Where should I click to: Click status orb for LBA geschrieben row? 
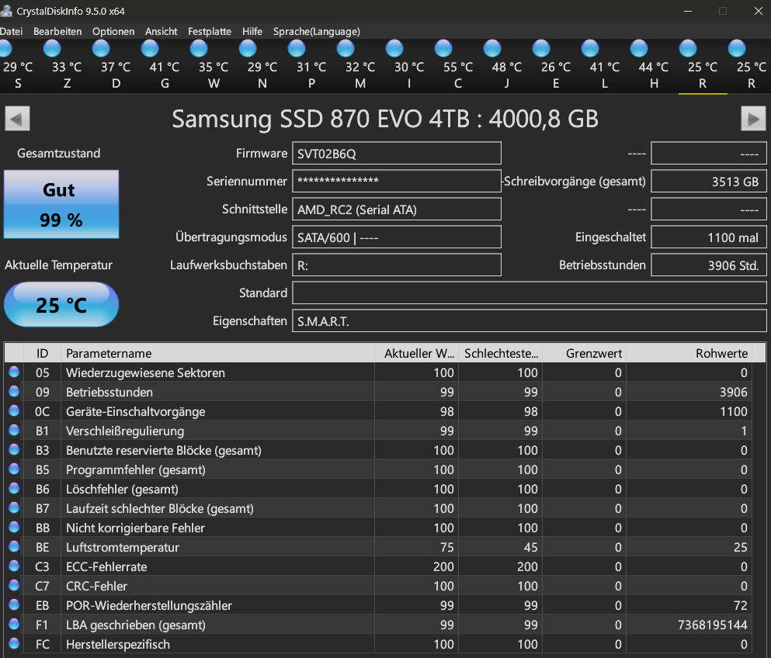[14, 624]
